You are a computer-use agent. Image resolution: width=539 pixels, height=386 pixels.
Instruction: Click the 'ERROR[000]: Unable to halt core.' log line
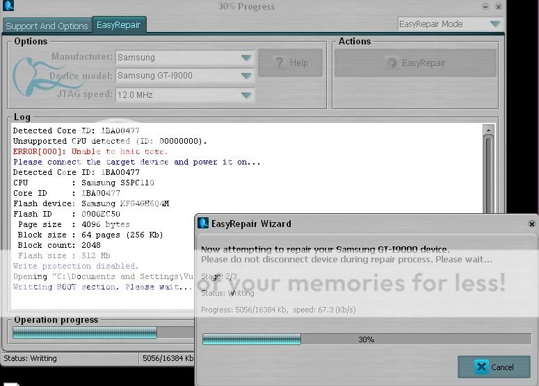[x=90, y=151]
